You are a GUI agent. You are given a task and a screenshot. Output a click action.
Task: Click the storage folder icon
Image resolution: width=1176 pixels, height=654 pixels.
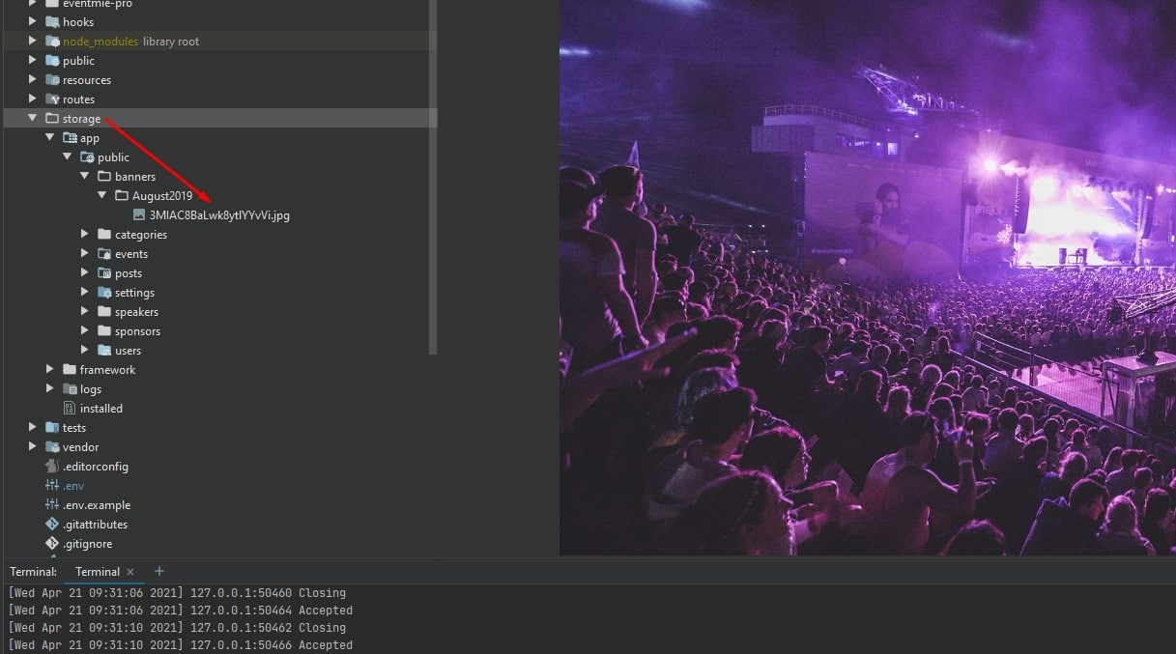(x=52, y=119)
